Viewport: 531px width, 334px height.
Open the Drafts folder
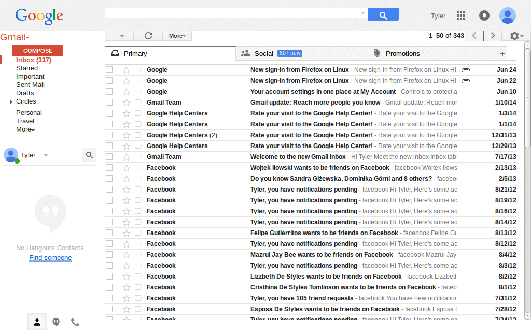[25, 93]
